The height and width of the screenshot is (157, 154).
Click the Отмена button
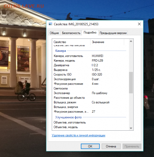coord(111,146)
